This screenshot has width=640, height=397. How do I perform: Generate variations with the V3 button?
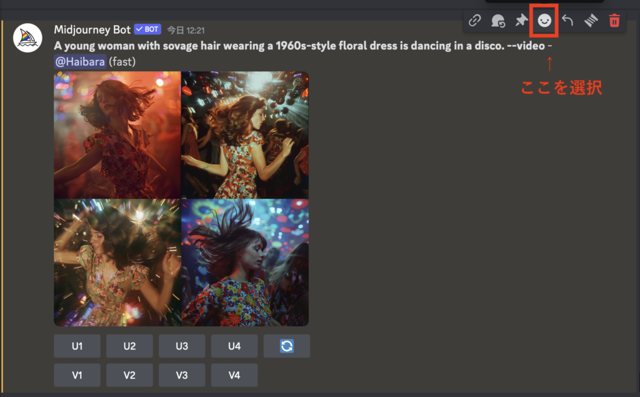[182, 375]
